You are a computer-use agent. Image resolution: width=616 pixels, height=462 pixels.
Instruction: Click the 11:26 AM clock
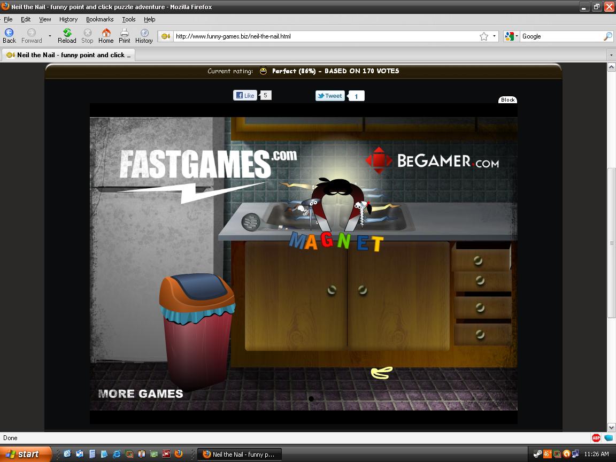tap(596, 454)
